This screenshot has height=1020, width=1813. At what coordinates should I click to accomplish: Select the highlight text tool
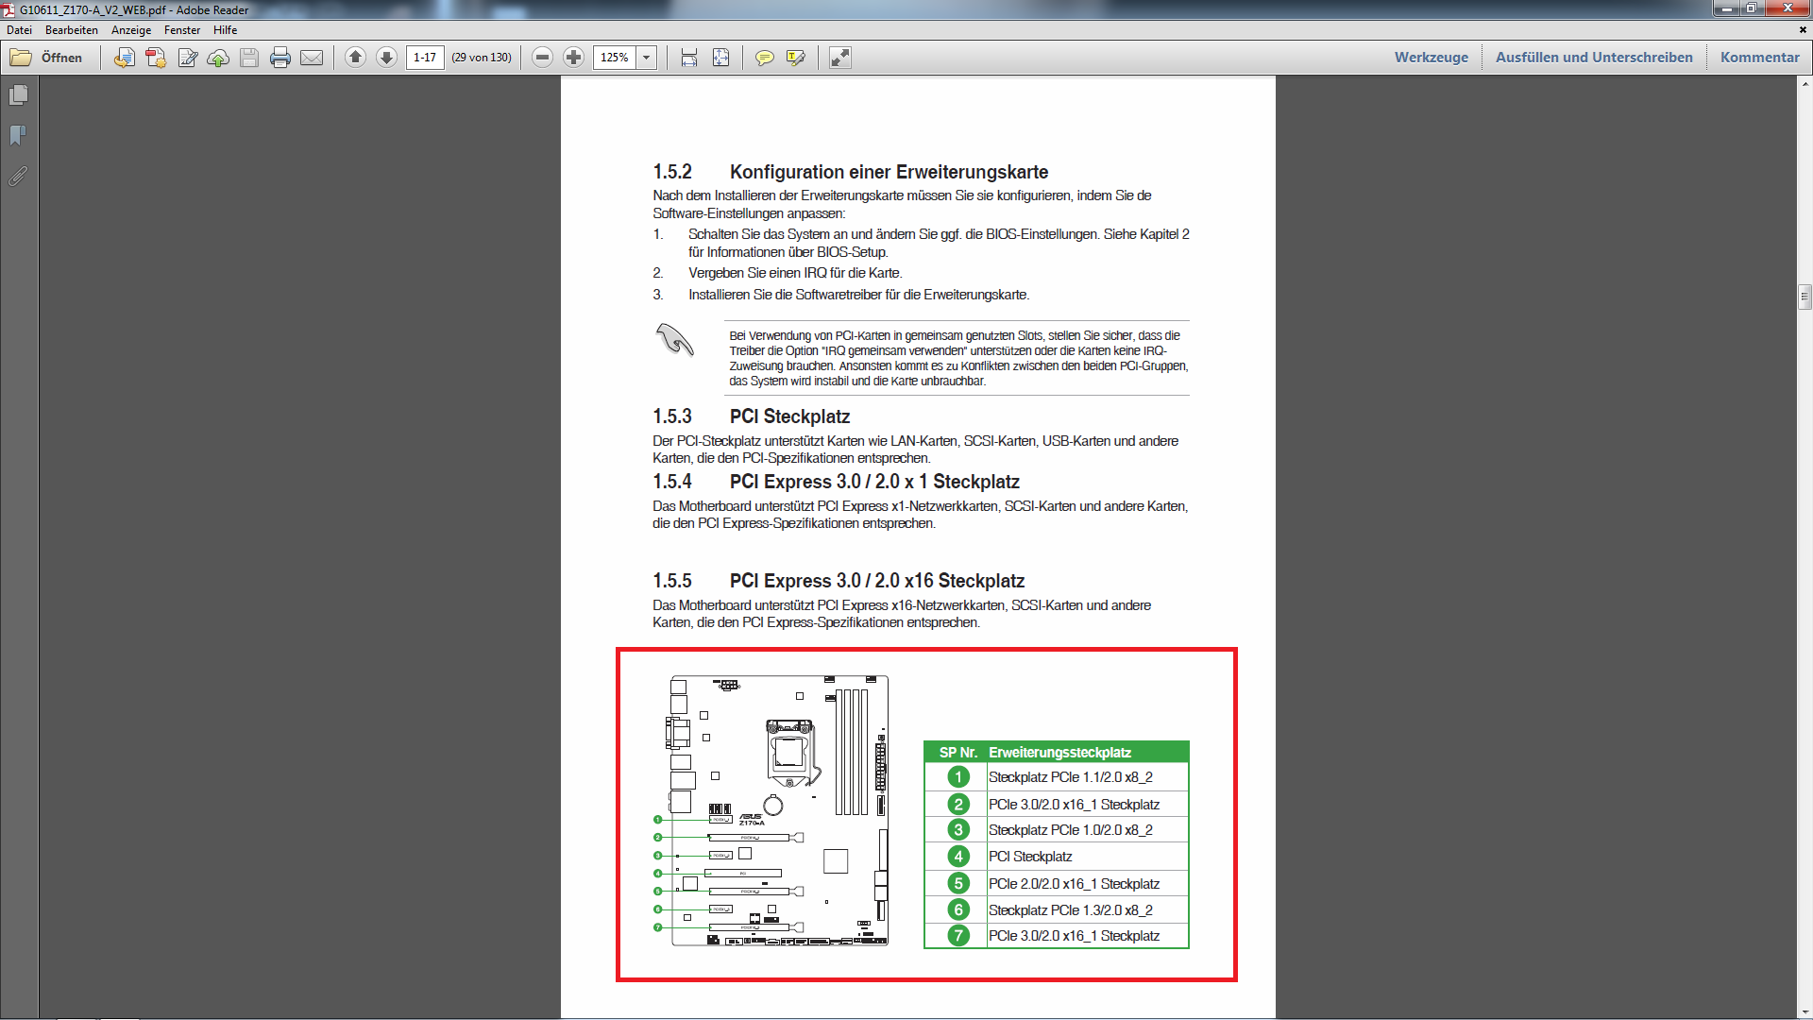[x=796, y=58]
